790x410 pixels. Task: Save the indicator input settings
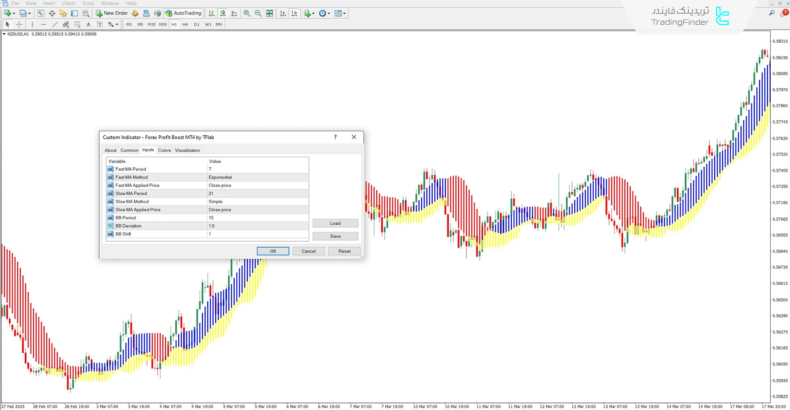coord(335,236)
